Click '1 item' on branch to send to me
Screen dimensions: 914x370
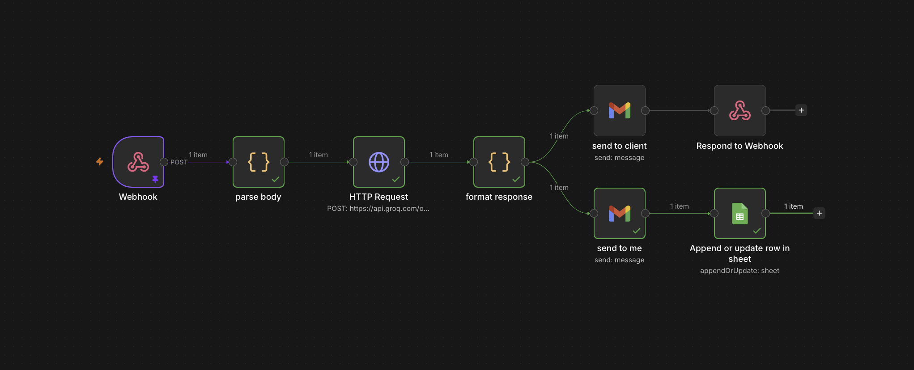[559, 187]
